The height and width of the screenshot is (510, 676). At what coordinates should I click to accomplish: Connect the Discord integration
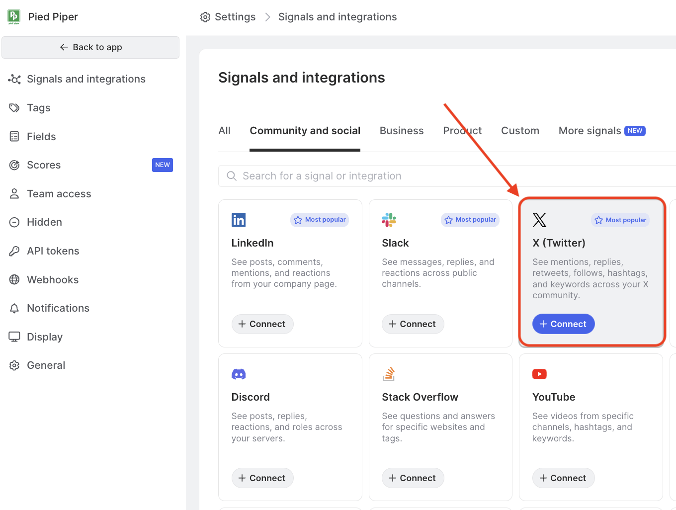[262, 478]
